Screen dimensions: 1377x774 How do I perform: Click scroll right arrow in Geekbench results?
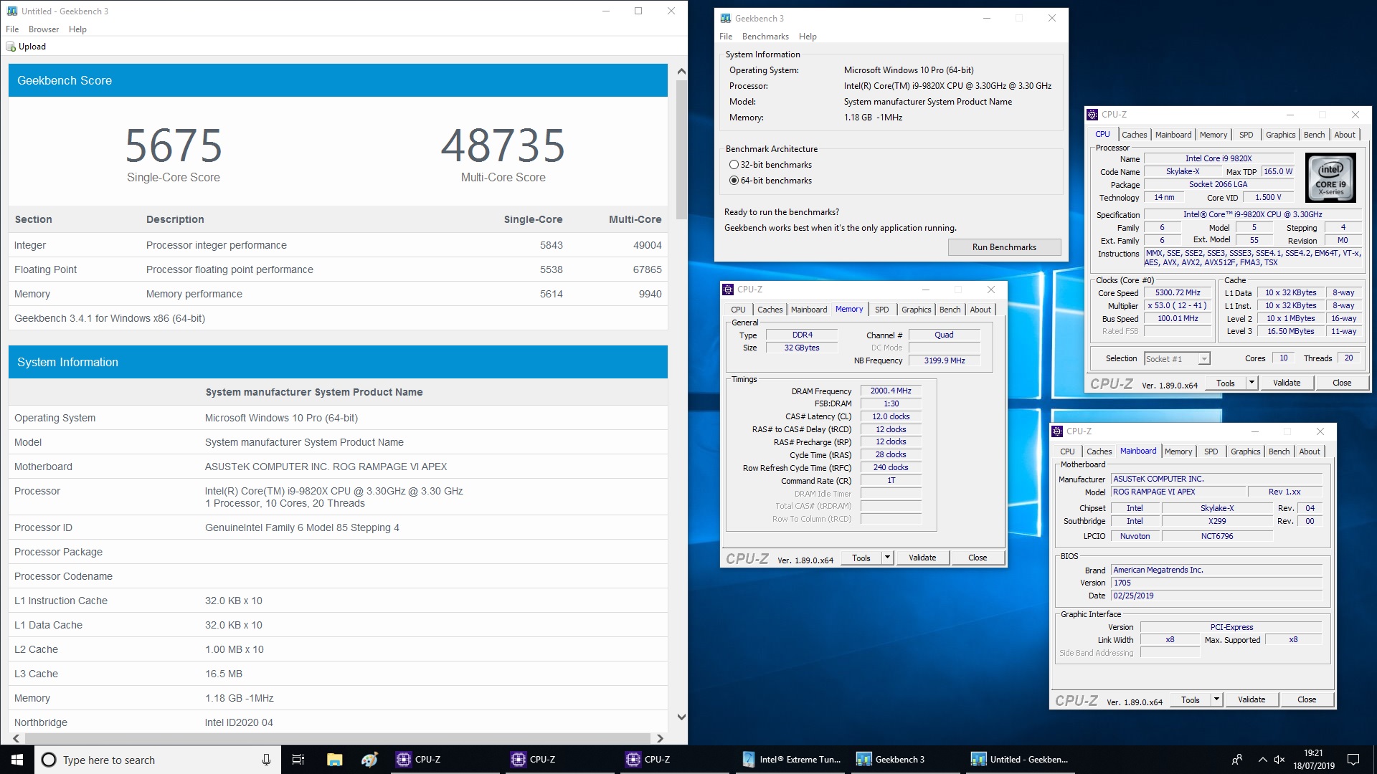point(660,738)
